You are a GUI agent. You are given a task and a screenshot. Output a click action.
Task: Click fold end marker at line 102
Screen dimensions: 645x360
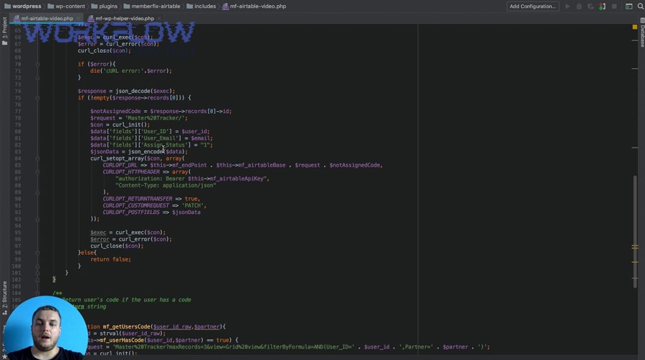[x=37, y=279]
